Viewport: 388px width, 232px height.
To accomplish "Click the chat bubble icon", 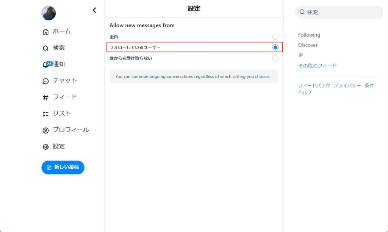I will click(45, 81).
